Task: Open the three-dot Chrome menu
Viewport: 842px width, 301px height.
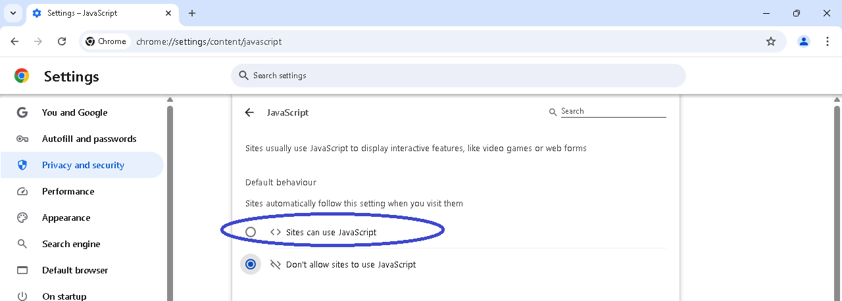Action: click(828, 41)
